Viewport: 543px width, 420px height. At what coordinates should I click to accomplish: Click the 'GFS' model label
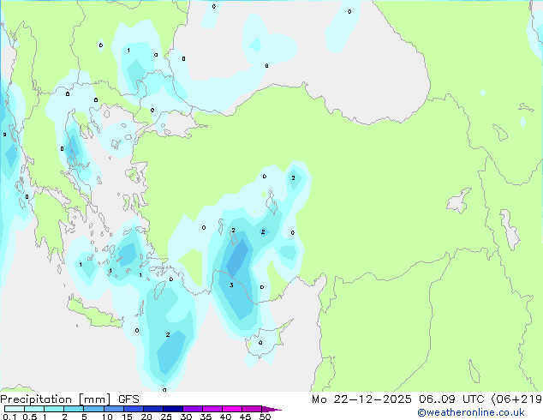click(x=128, y=399)
